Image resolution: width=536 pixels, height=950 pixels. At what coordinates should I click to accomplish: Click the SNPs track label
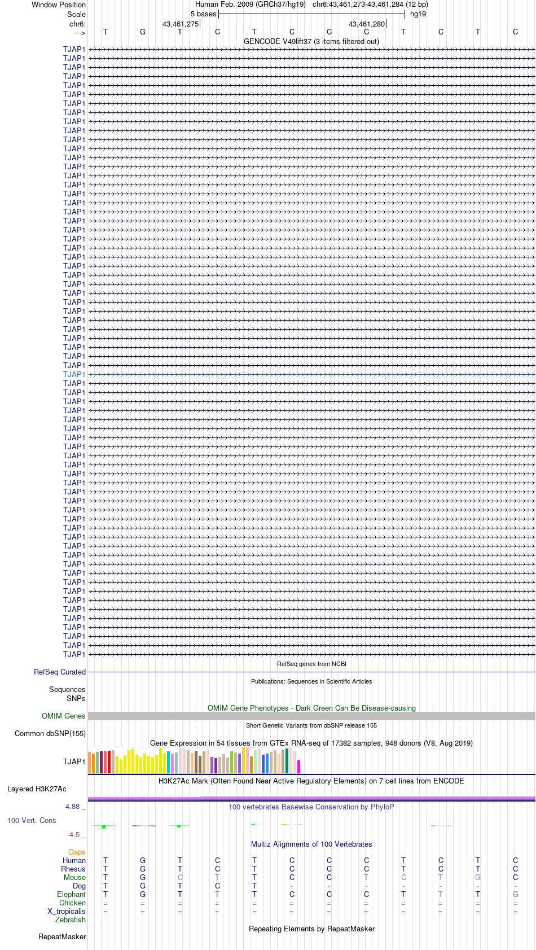coord(76,698)
